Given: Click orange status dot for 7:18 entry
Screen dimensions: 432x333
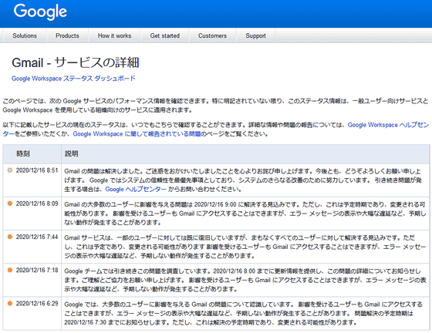Looking at the screenshot, I should coord(10,270).
